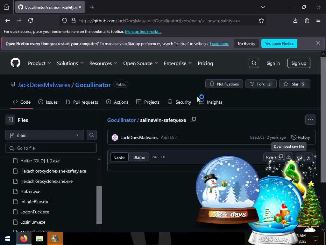Expand the Solutions menu
The image size is (326, 245).
70,63
